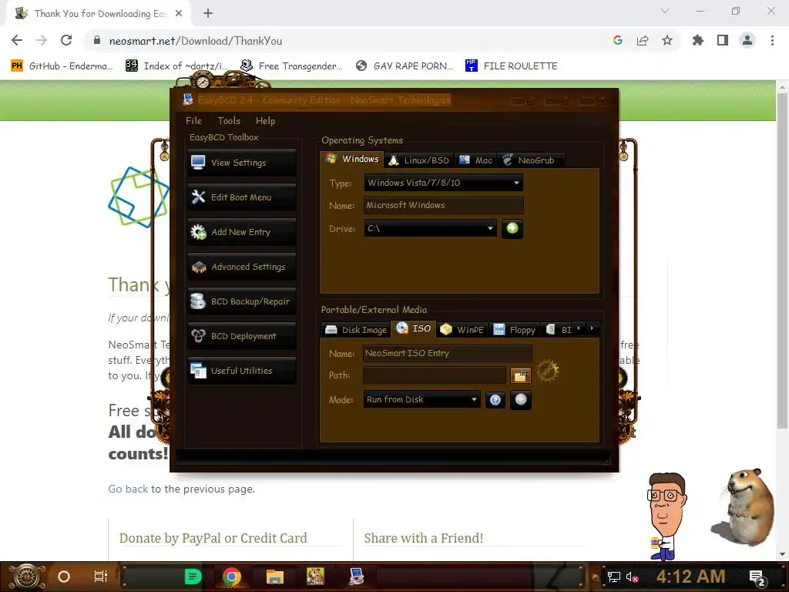This screenshot has width=789, height=592.
Task: Open View Settings in EasyBCD Toolbox
Action: (242, 163)
